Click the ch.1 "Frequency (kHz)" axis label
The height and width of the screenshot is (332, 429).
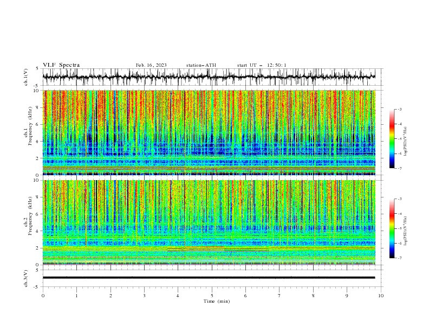pyautogui.click(x=30, y=126)
